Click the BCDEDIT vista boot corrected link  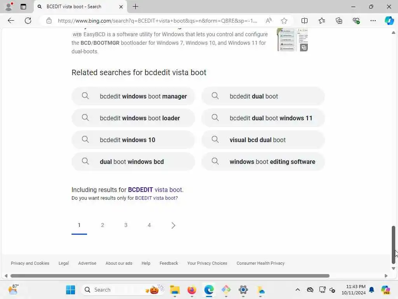155,190
